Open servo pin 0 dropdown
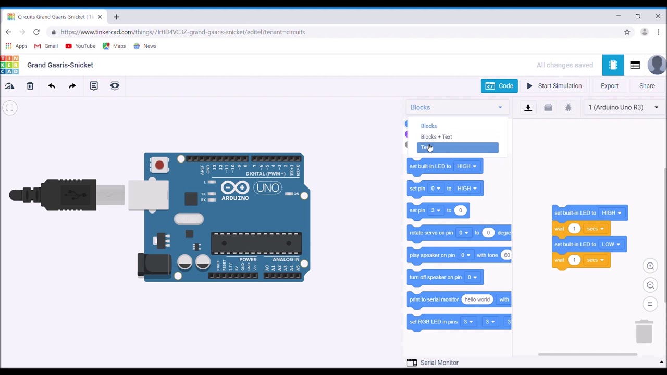667x375 pixels. pyautogui.click(x=463, y=233)
